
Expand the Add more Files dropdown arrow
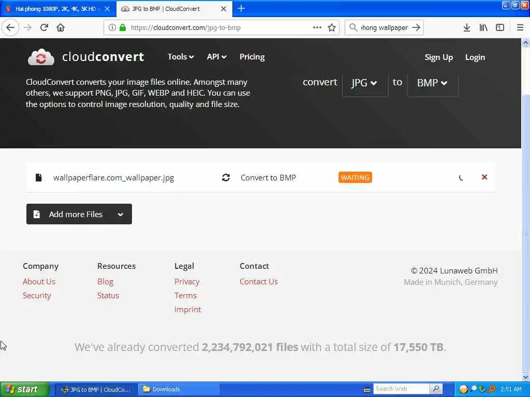coord(120,215)
